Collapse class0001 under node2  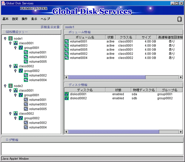pyautogui.click(x=10, y=90)
